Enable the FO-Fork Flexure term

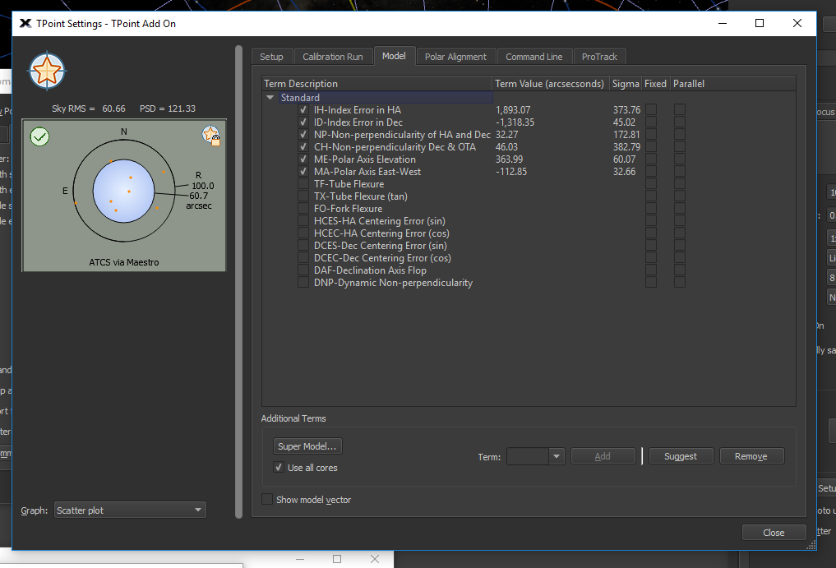[x=303, y=208]
